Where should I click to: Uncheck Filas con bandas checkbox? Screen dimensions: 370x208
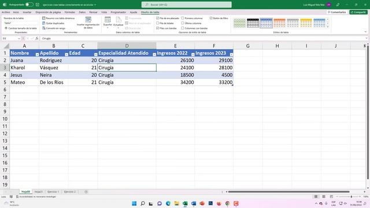[157, 28]
